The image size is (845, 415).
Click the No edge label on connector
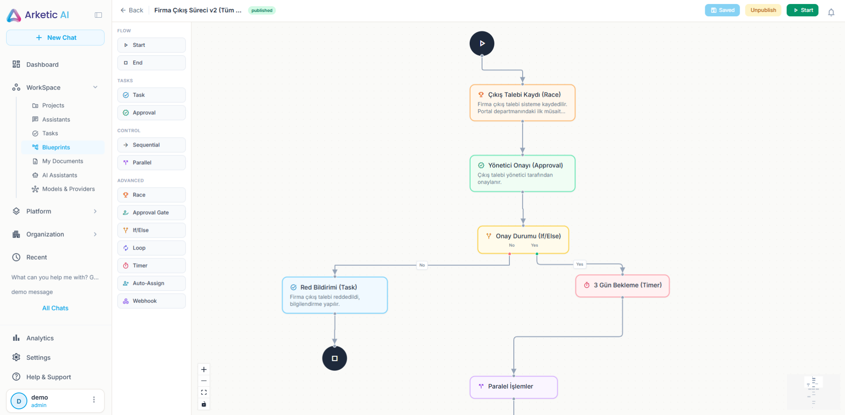[x=422, y=265]
